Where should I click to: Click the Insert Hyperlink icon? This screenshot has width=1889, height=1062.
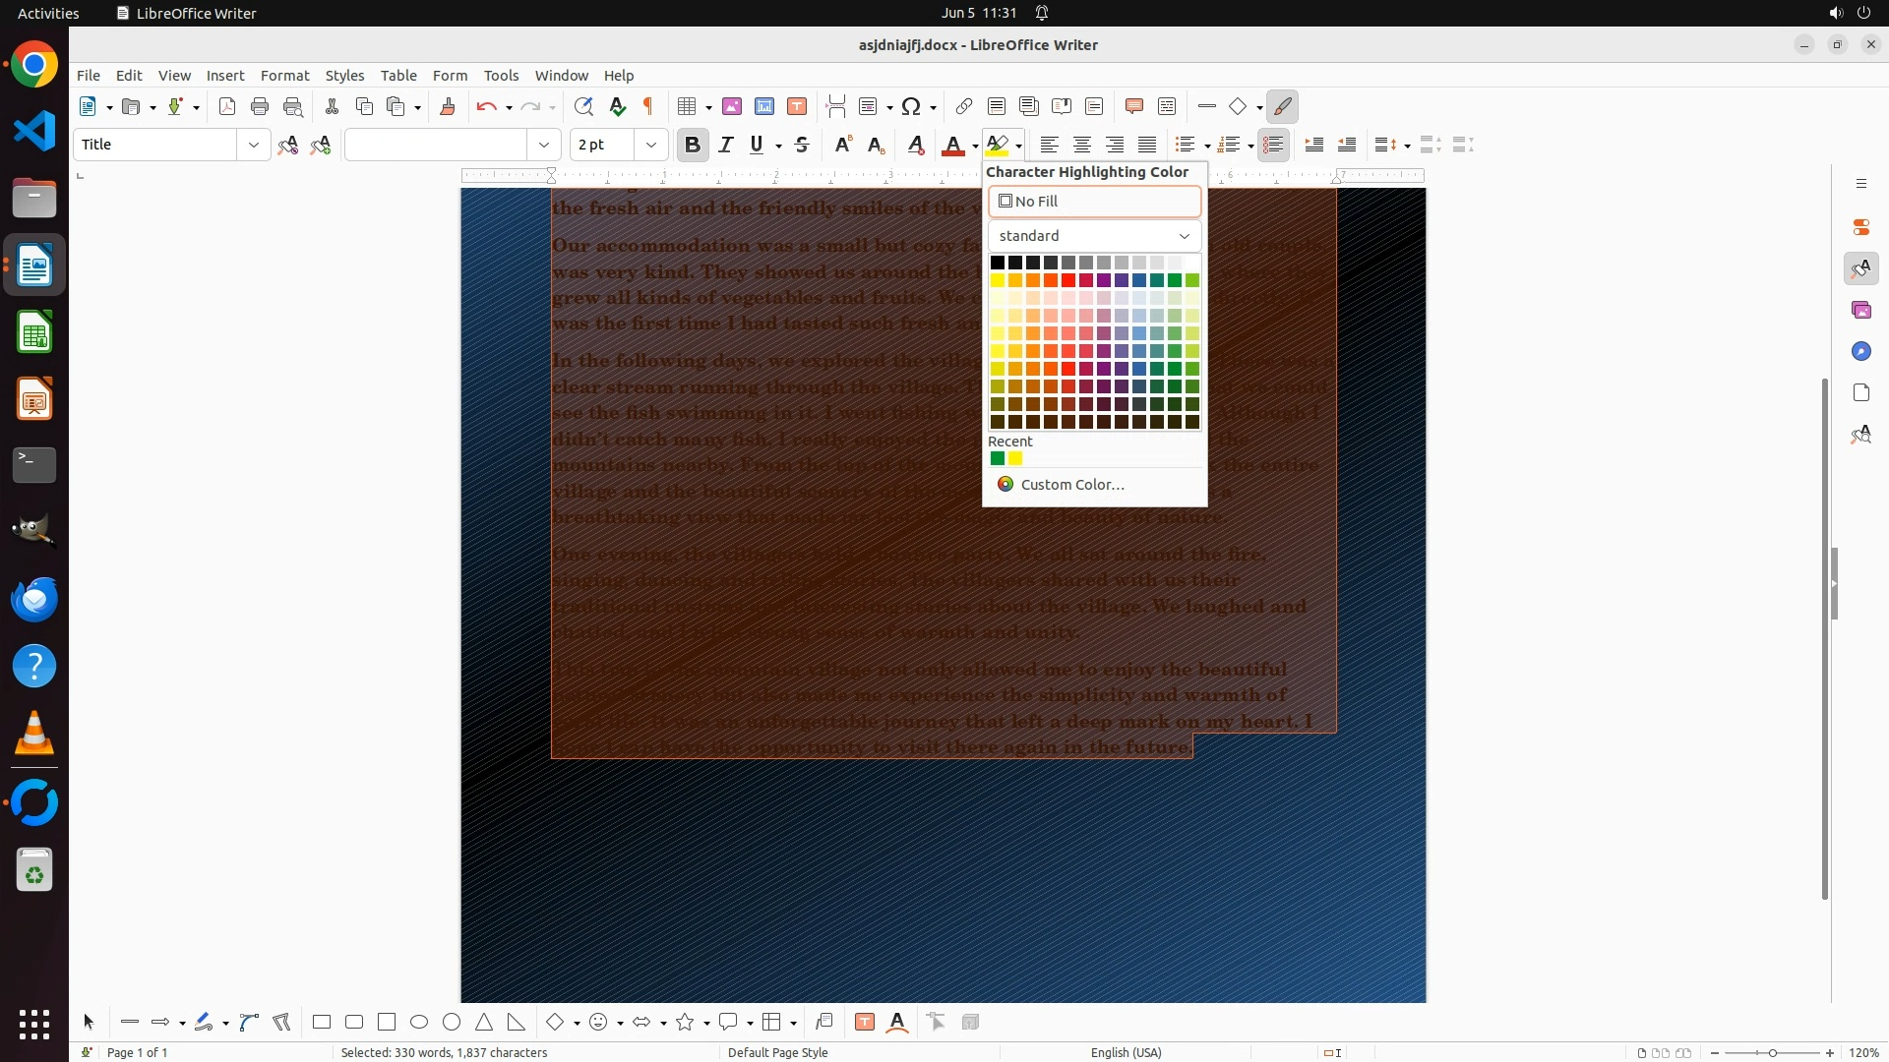964,107
